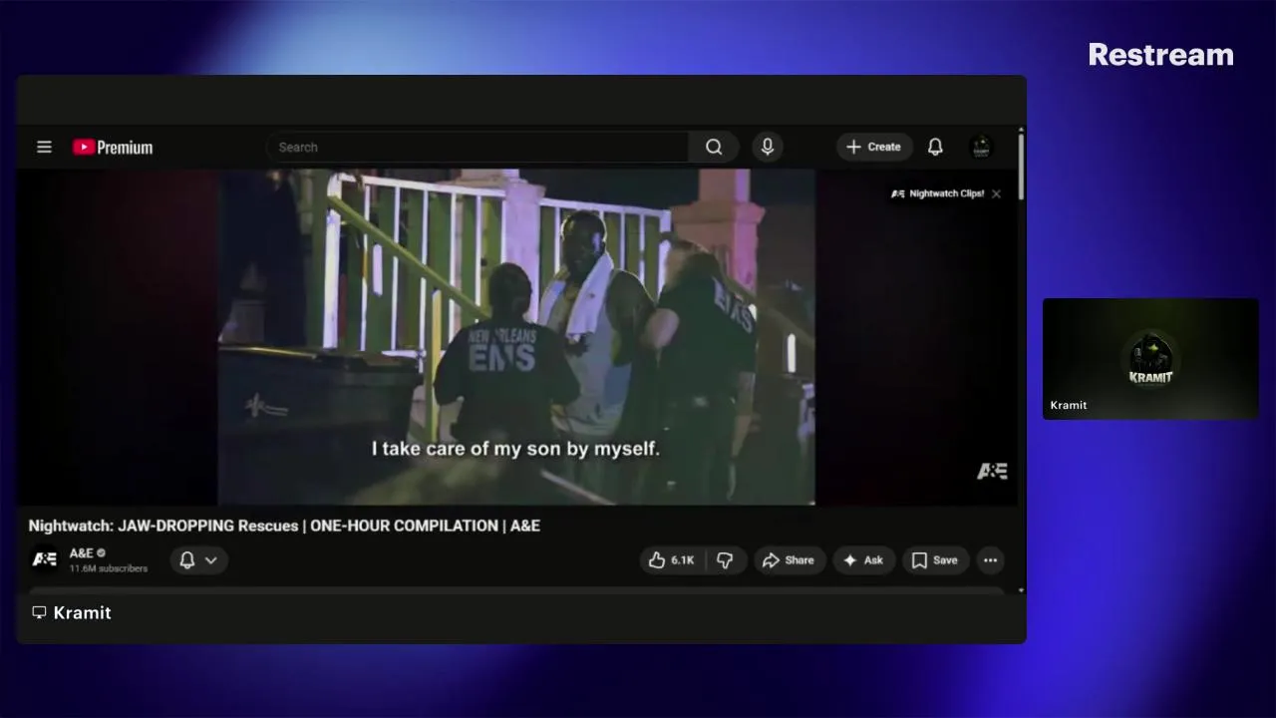Screen dimensions: 1276x718
Task: Focus the YouTube Search field
Action: (x=478, y=147)
